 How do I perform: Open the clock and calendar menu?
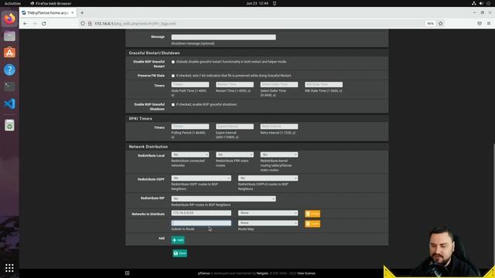[x=258, y=3]
